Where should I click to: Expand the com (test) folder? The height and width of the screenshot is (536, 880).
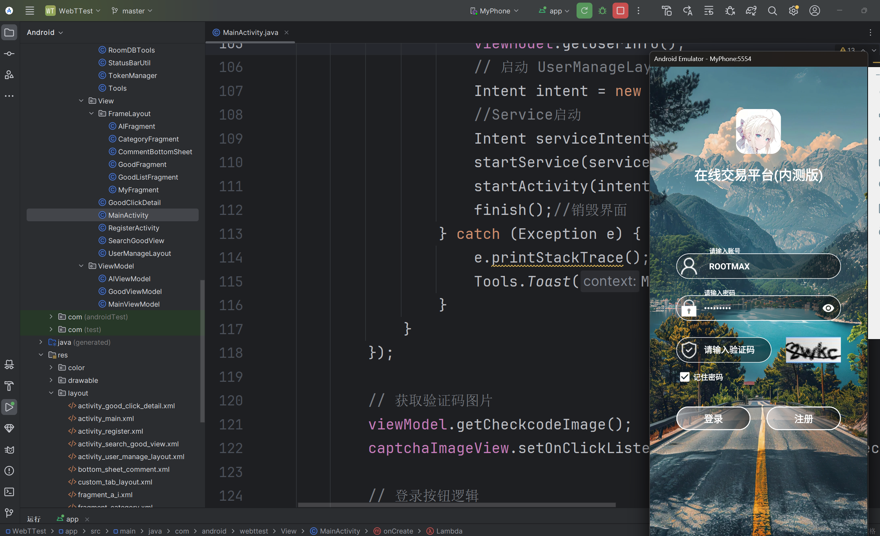coord(51,329)
